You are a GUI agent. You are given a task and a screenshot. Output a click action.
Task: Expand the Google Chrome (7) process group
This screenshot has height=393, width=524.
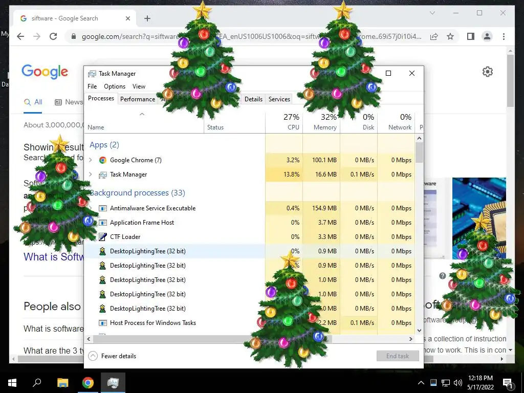tap(91, 160)
